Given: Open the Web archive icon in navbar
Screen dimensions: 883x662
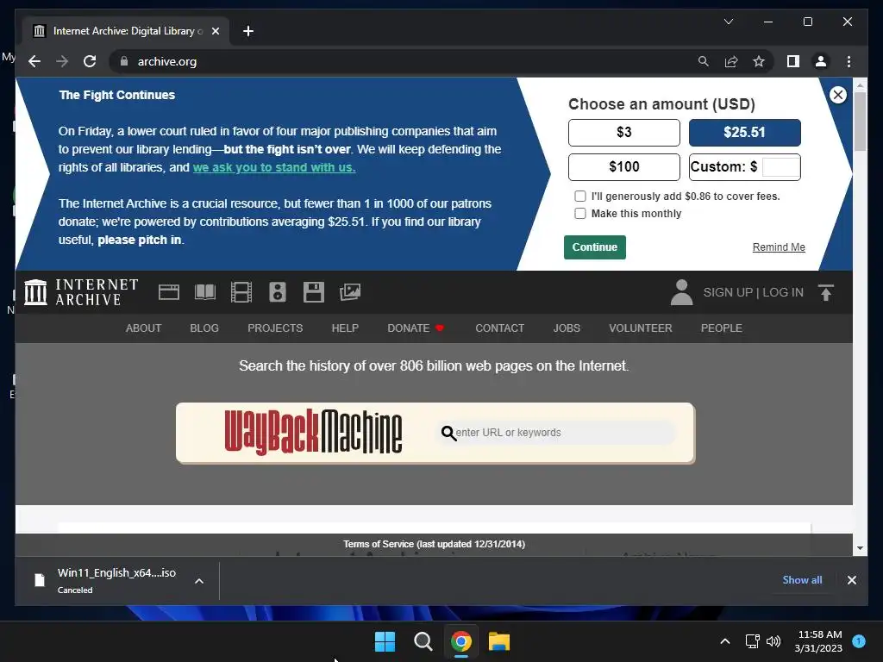Looking at the screenshot, I should [168, 292].
